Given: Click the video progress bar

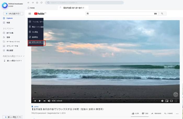Looking at the screenshot, I should tap(105, 98).
